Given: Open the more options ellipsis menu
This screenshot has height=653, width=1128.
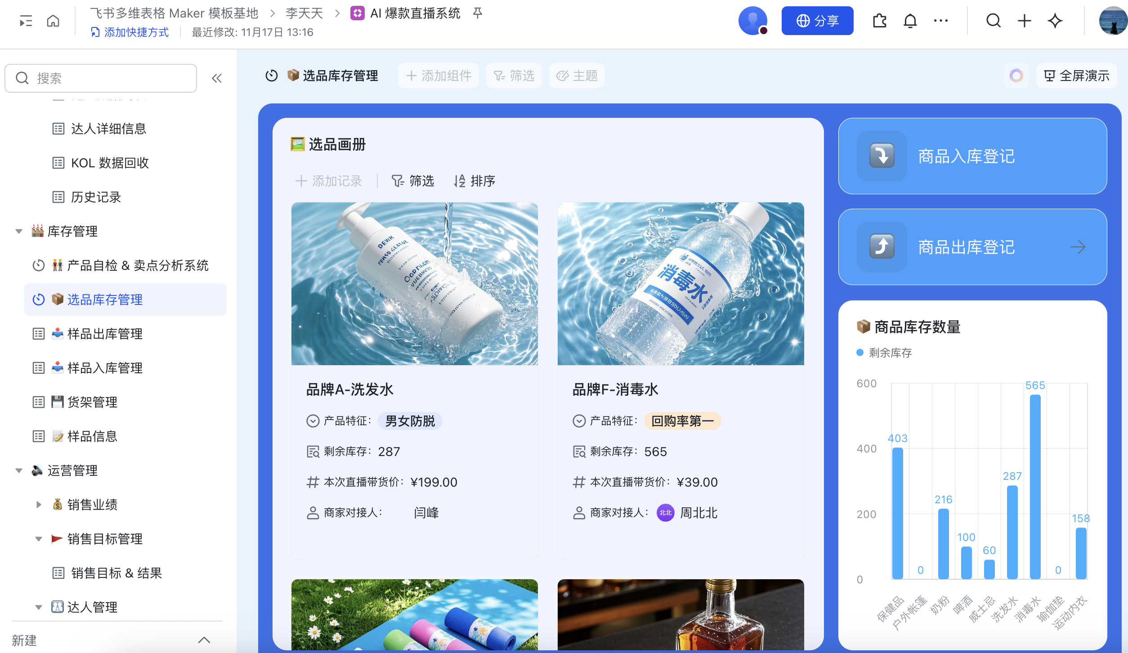Looking at the screenshot, I should (940, 21).
